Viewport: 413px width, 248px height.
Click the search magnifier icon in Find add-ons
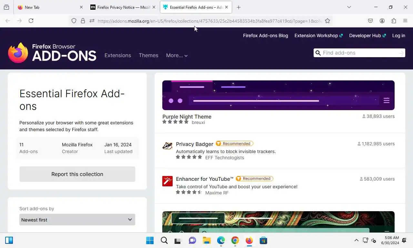[318, 53]
